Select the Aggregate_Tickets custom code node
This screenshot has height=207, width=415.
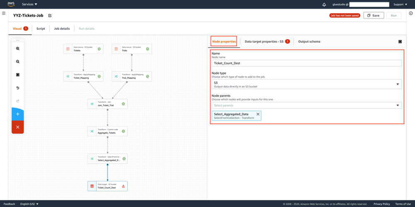point(107,131)
